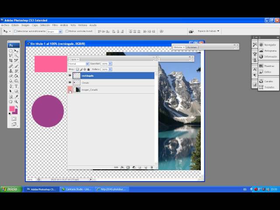Click the Windows Inicio start button
This screenshot has width=280, height=210.
[11, 189]
